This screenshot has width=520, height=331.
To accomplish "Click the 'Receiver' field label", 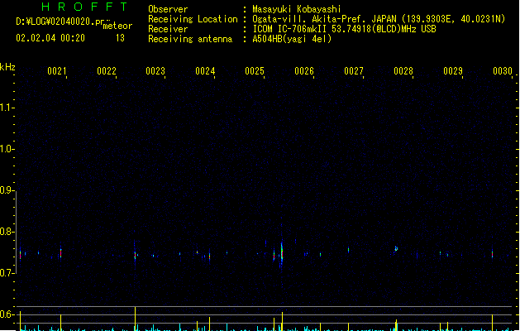I will click(x=168, y=29).
